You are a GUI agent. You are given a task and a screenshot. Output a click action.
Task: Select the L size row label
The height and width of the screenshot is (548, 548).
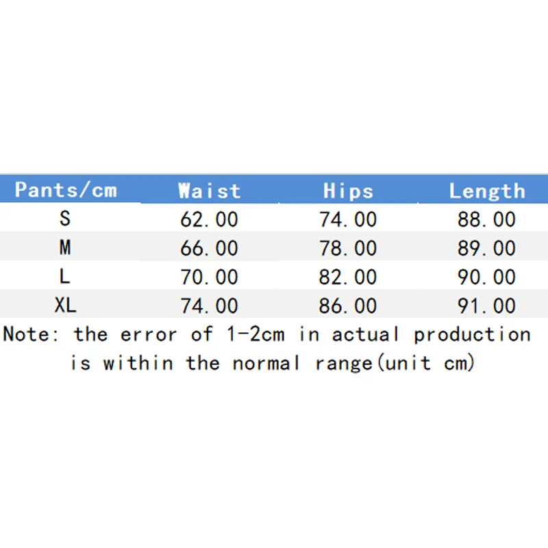point(65,277)
